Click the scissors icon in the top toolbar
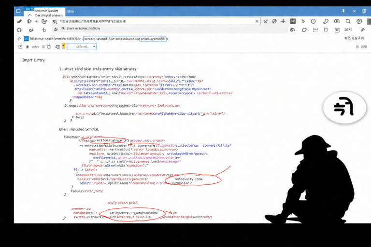This screenshot has height=247, width=371. point(293,21)
